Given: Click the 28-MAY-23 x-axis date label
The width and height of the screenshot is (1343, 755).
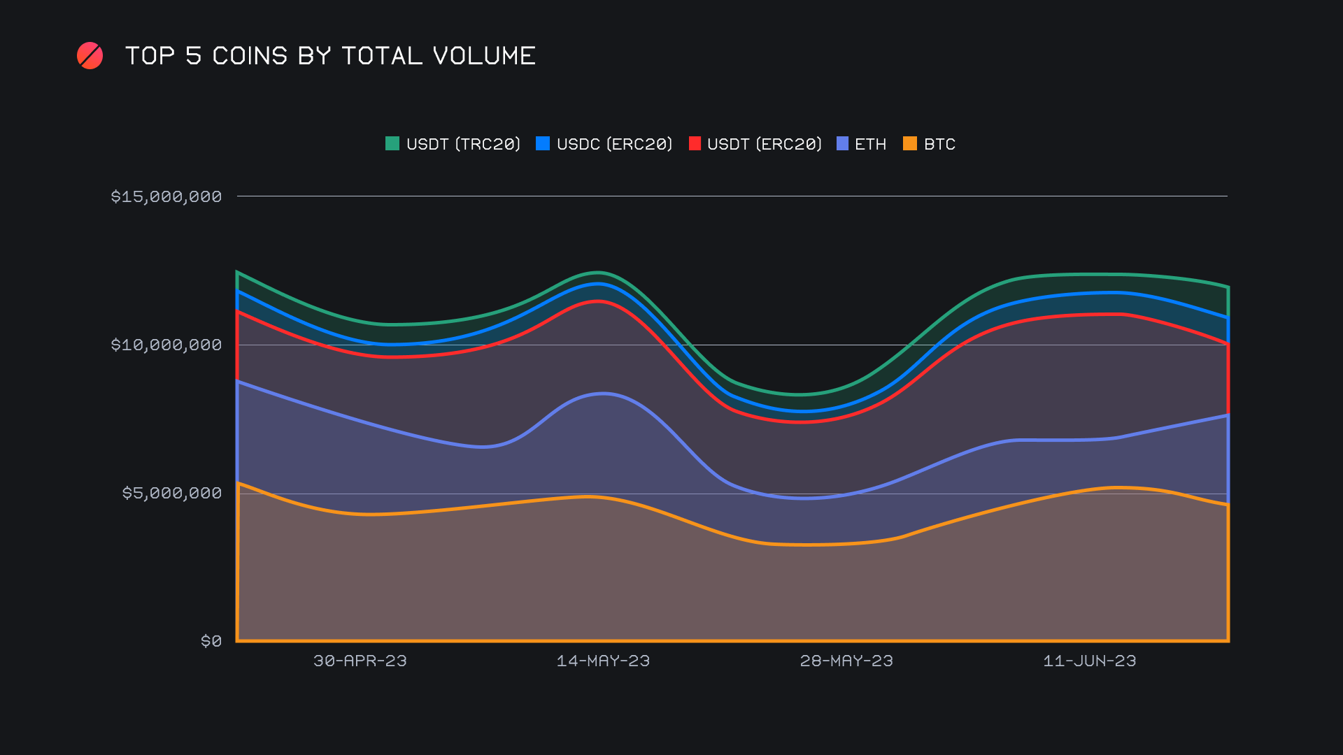Looking at the screenshot, I should pos(846,661).
